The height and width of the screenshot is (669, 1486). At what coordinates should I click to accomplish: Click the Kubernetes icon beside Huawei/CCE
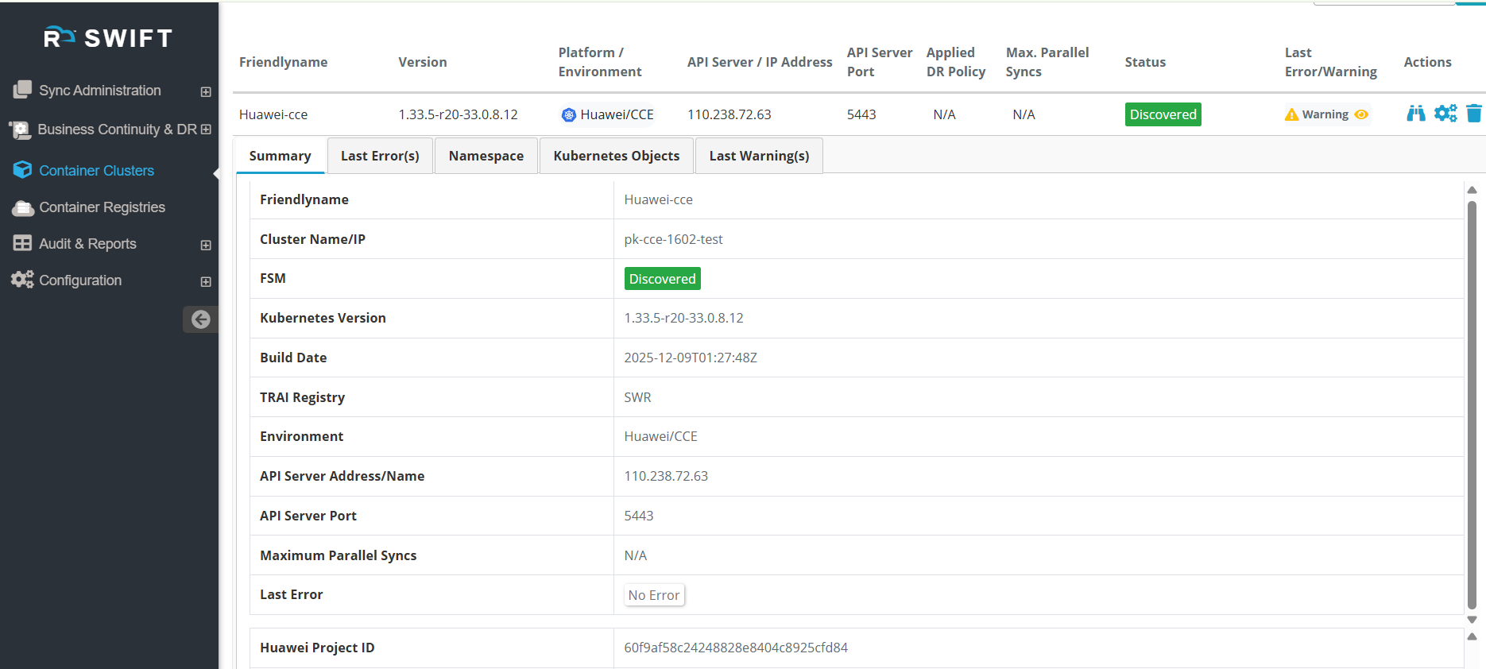click(569, 115)
